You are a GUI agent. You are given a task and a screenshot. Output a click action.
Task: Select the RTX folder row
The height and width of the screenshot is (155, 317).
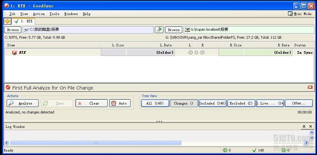click(x=159, y=52)
